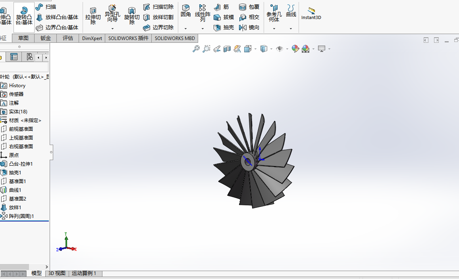Open the 评估 ribbon tab
The image size is (459, 279).
point(67,38)
